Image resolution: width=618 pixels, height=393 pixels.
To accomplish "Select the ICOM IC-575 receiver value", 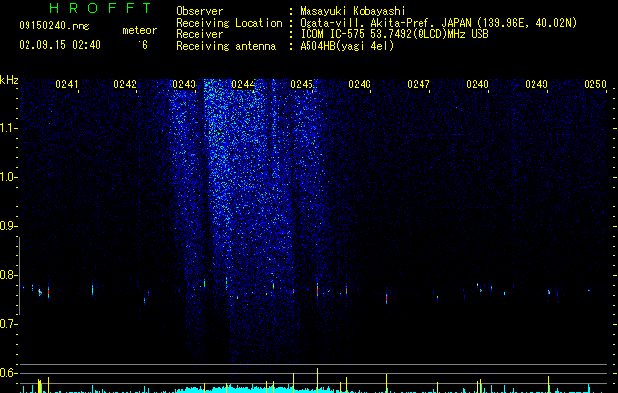I will pos(395,34).
